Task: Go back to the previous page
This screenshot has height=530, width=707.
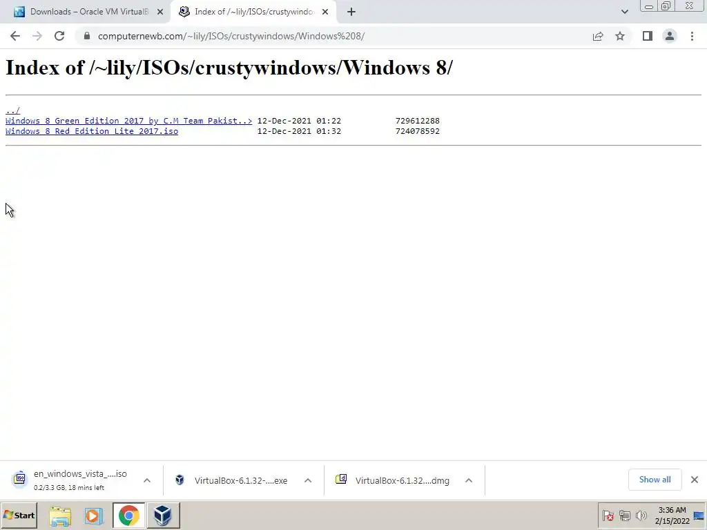Action: pyautogui.click(x=15, y=36)
